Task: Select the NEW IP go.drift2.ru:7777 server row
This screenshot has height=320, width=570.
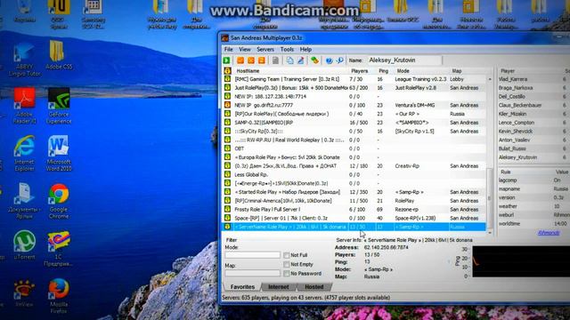Action: click(354, 105)
